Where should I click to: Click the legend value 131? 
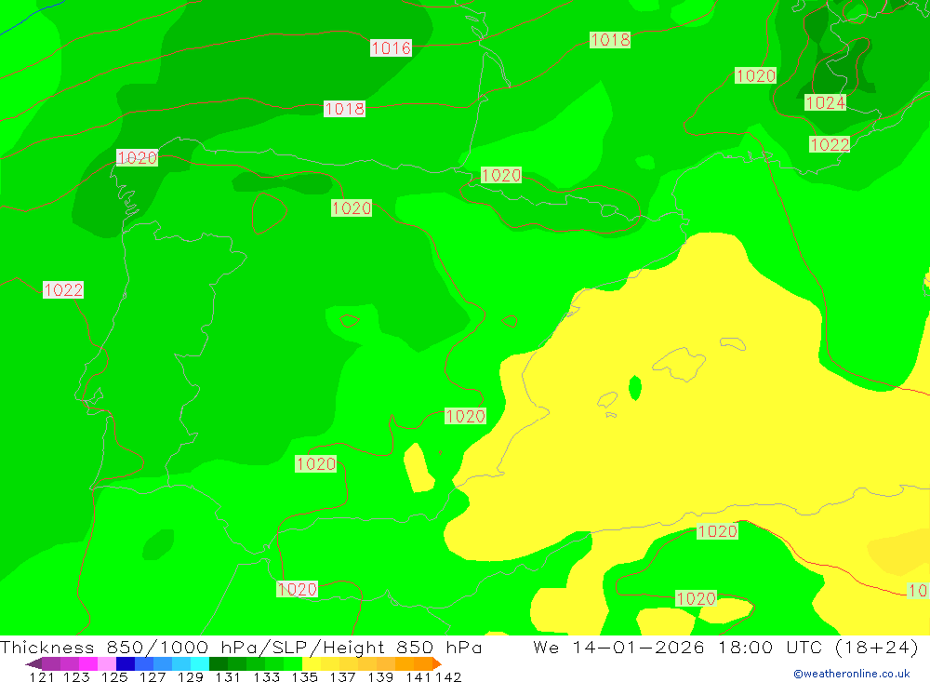227,676
